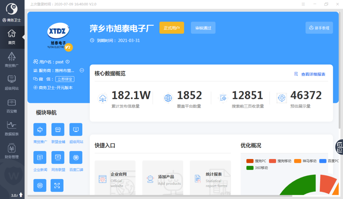Click the 企业新闻 module icon
The image size is (343, 199).
tap(40, 157)
